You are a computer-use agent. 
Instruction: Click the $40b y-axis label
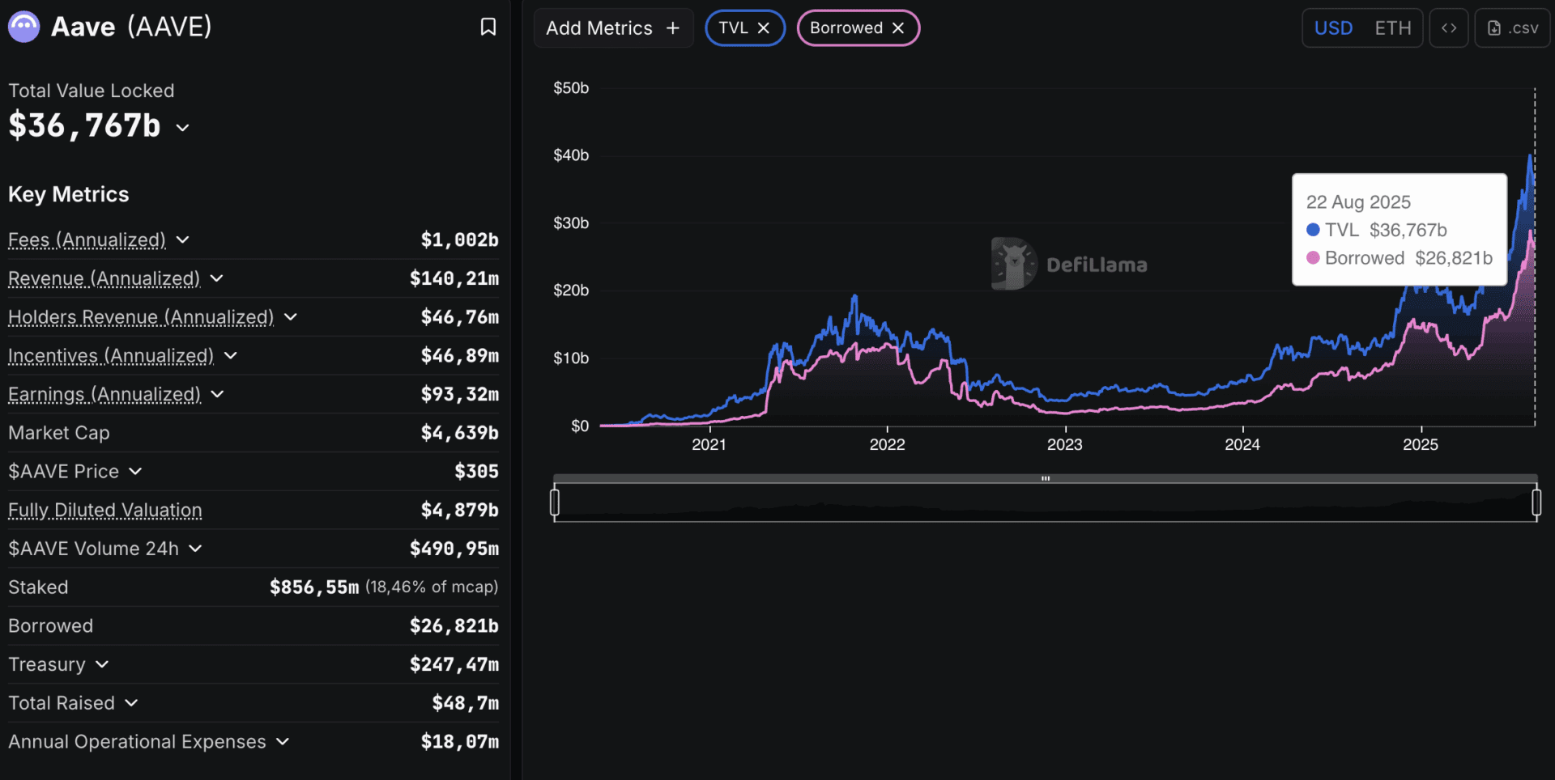click(571, 155)
